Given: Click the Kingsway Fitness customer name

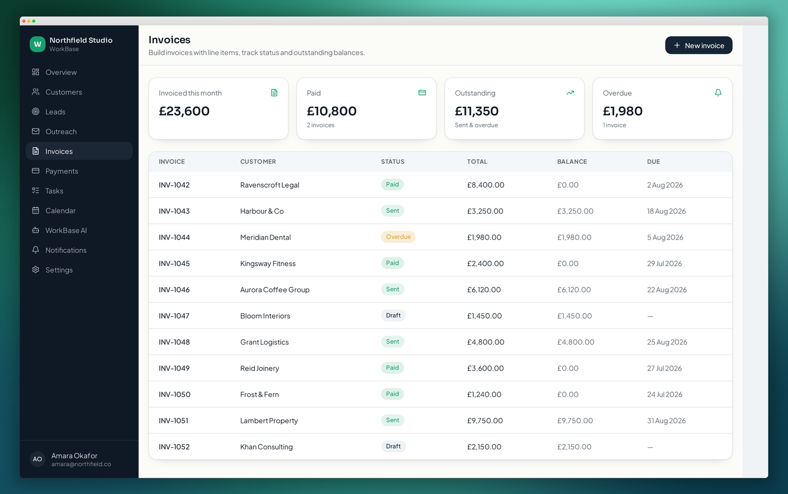Looking at the screenshot, I should pyautogui.click(x=268, y=264).
